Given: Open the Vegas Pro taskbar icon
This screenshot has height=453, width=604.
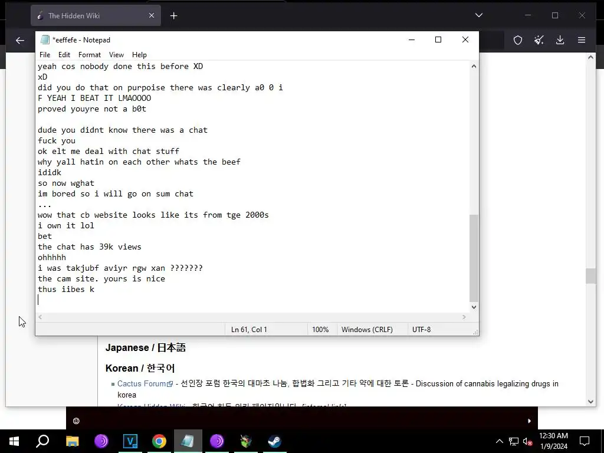Looking at the screenshot, I should click(x=130, y=441).
